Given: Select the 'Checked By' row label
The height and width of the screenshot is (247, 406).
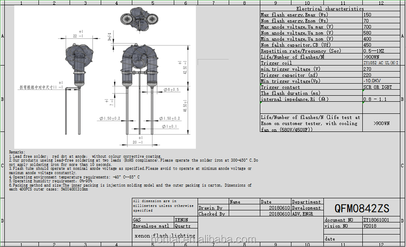Looking at the screenshot, I should [211, 214].
